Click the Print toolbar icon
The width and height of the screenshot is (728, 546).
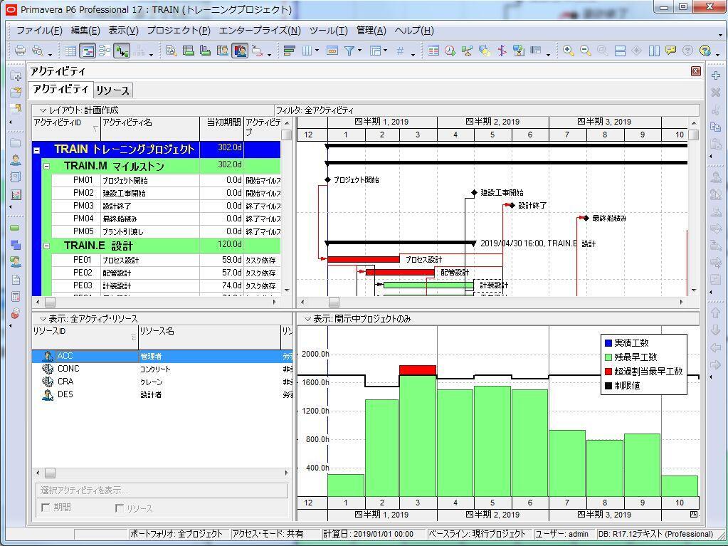20,51
